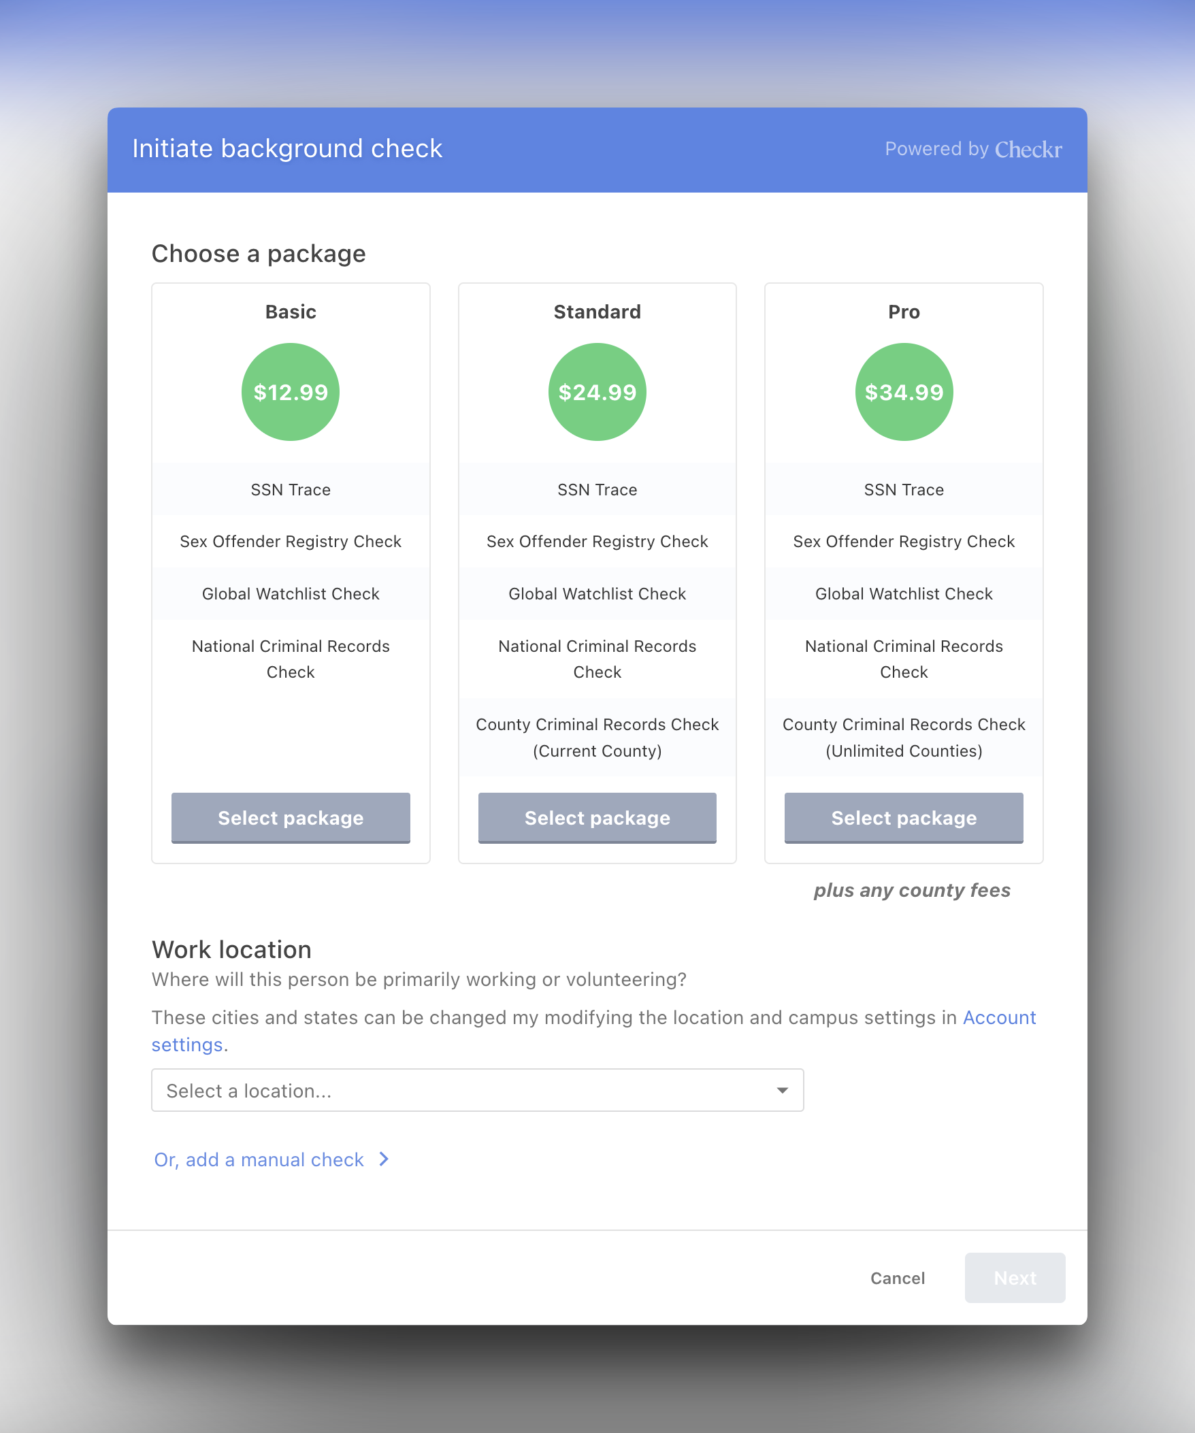1195x1433 pixels.
Task: Click the Pro package header
Action: click(x=904, y=311)
